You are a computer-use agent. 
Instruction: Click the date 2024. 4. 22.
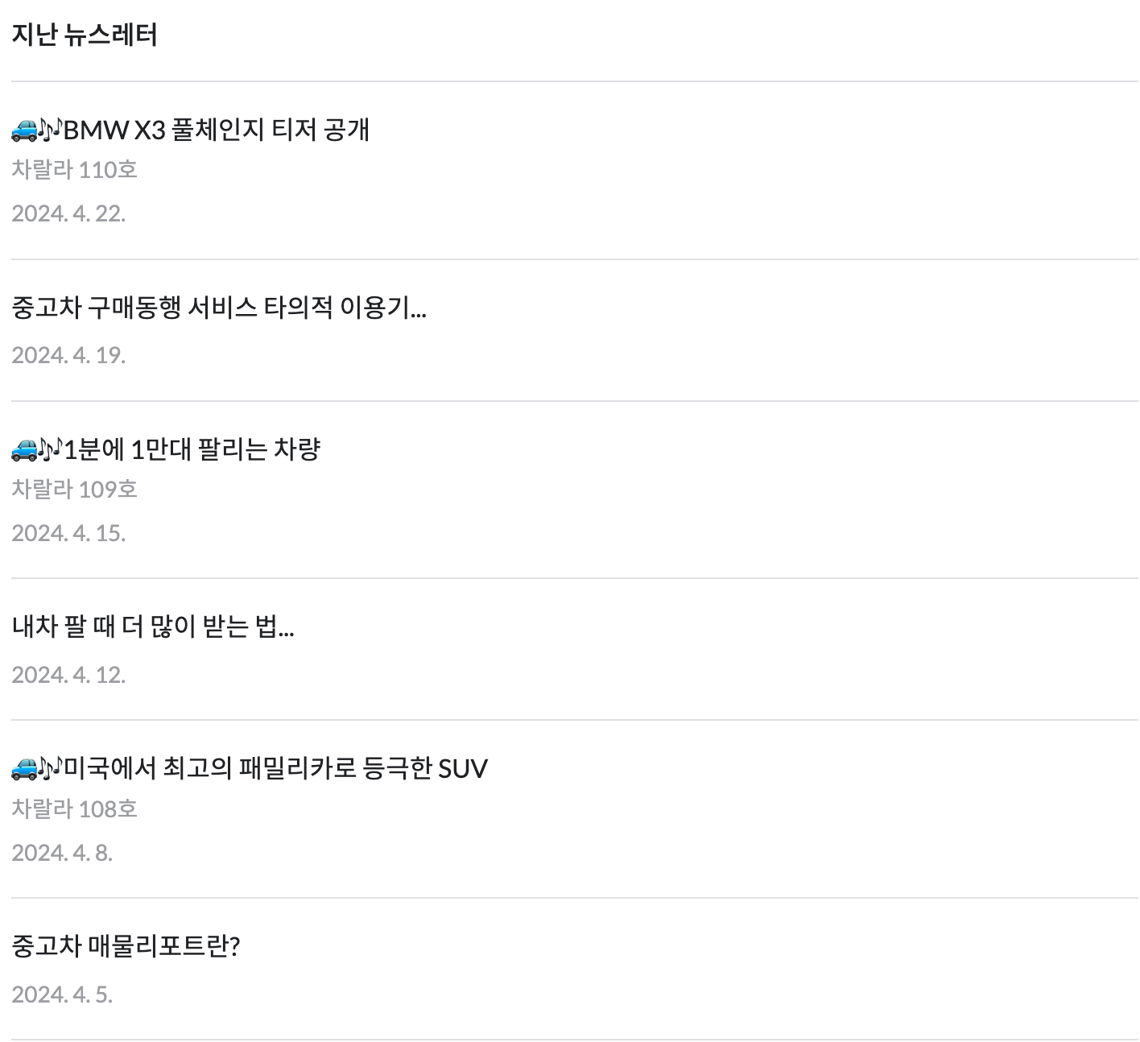click(x=68, y=213)
